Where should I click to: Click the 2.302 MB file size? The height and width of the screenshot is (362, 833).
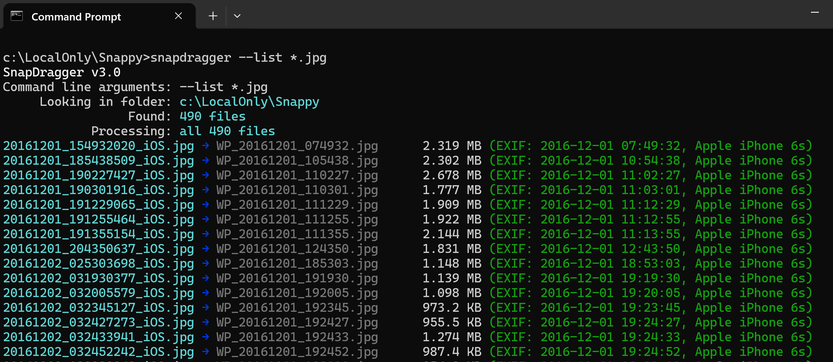[x=452, y=161]
